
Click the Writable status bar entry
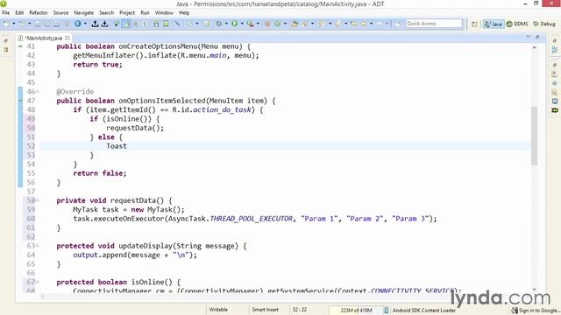218,310
